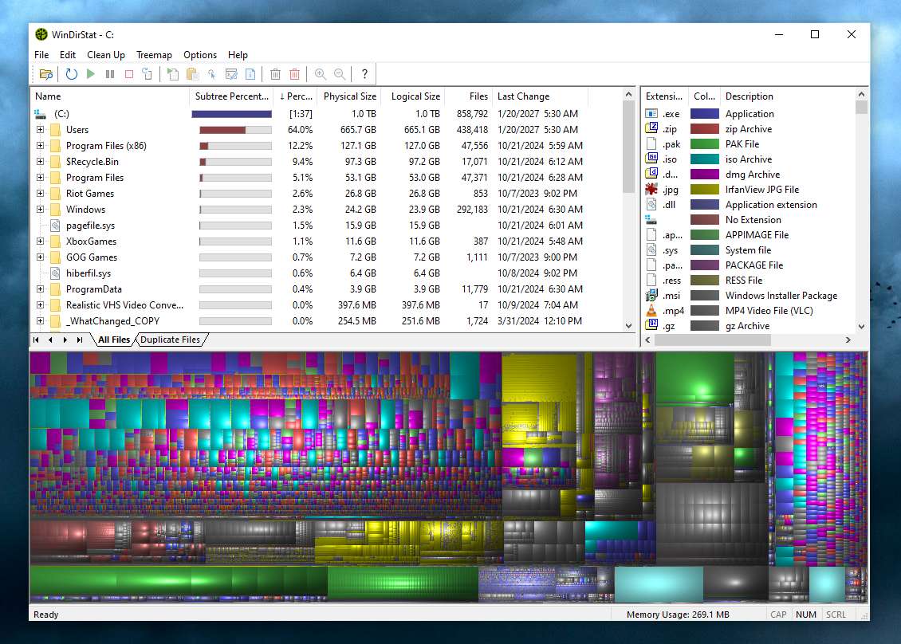Click the red Delete permanently trash icon
The image size is (901, 644).
point(295,74)
